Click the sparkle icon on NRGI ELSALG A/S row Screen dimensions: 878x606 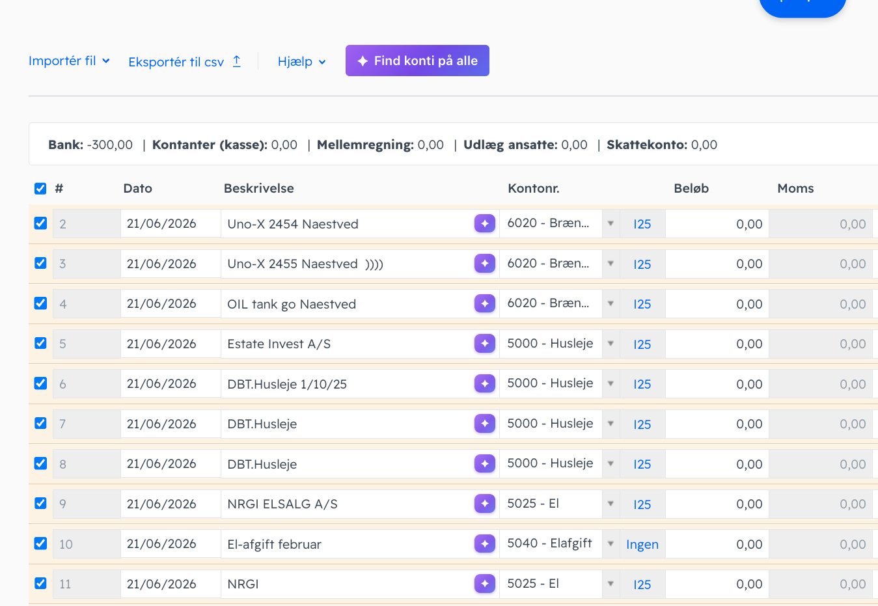[485, 504]
